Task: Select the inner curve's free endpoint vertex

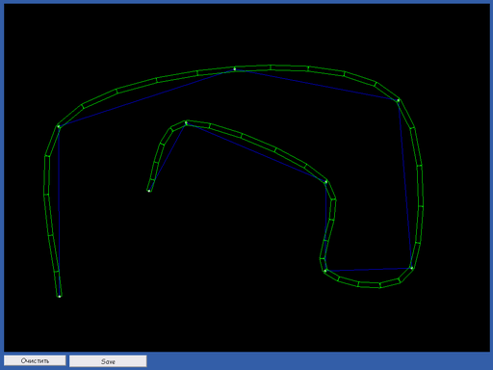Action: coord(149,191)
